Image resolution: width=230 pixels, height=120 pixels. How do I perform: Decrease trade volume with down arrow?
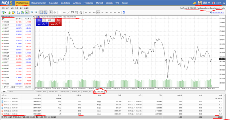click(44, 20)
